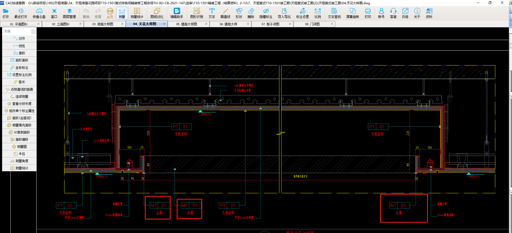Image resolution: width=512 pixels, height=233 pixels.
Task: Click 查看分段长度 option
Action: [x=19, y=104]
